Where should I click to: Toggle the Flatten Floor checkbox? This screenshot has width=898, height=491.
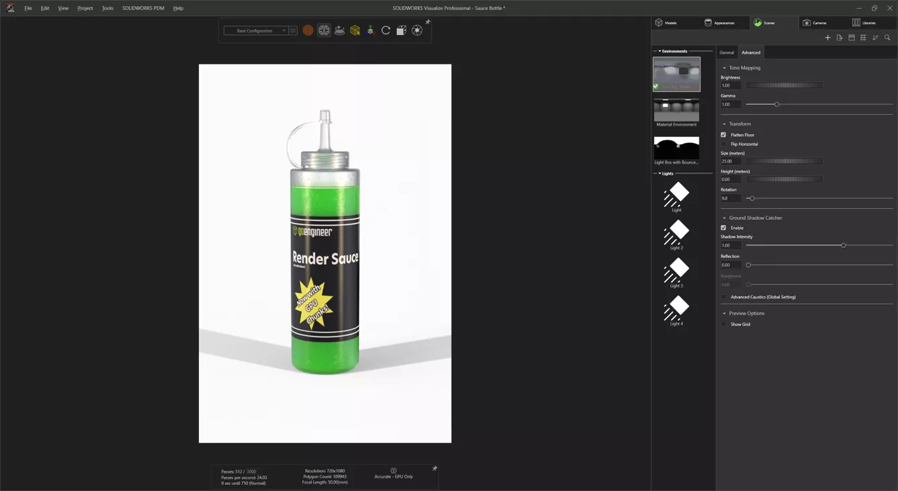tap(723, 135)
